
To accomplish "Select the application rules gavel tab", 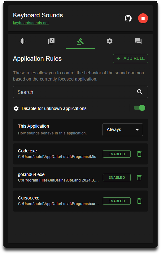I will pyautogui.click(x=80, y=41).
